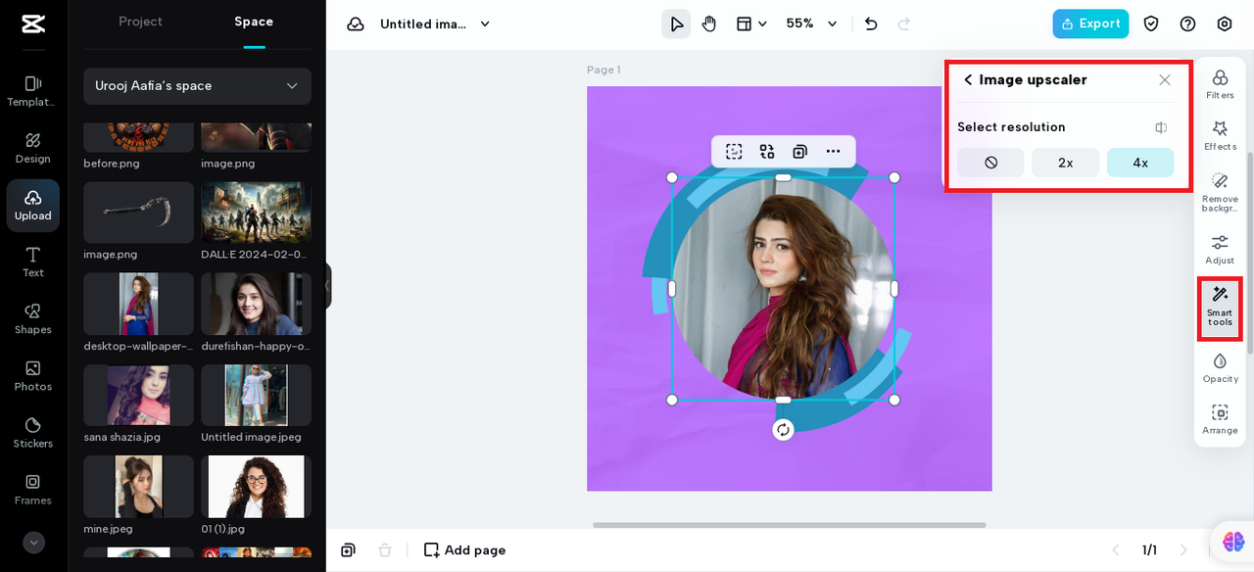Open the Filters tool
1254x572 pixels.
(1220, 84)
